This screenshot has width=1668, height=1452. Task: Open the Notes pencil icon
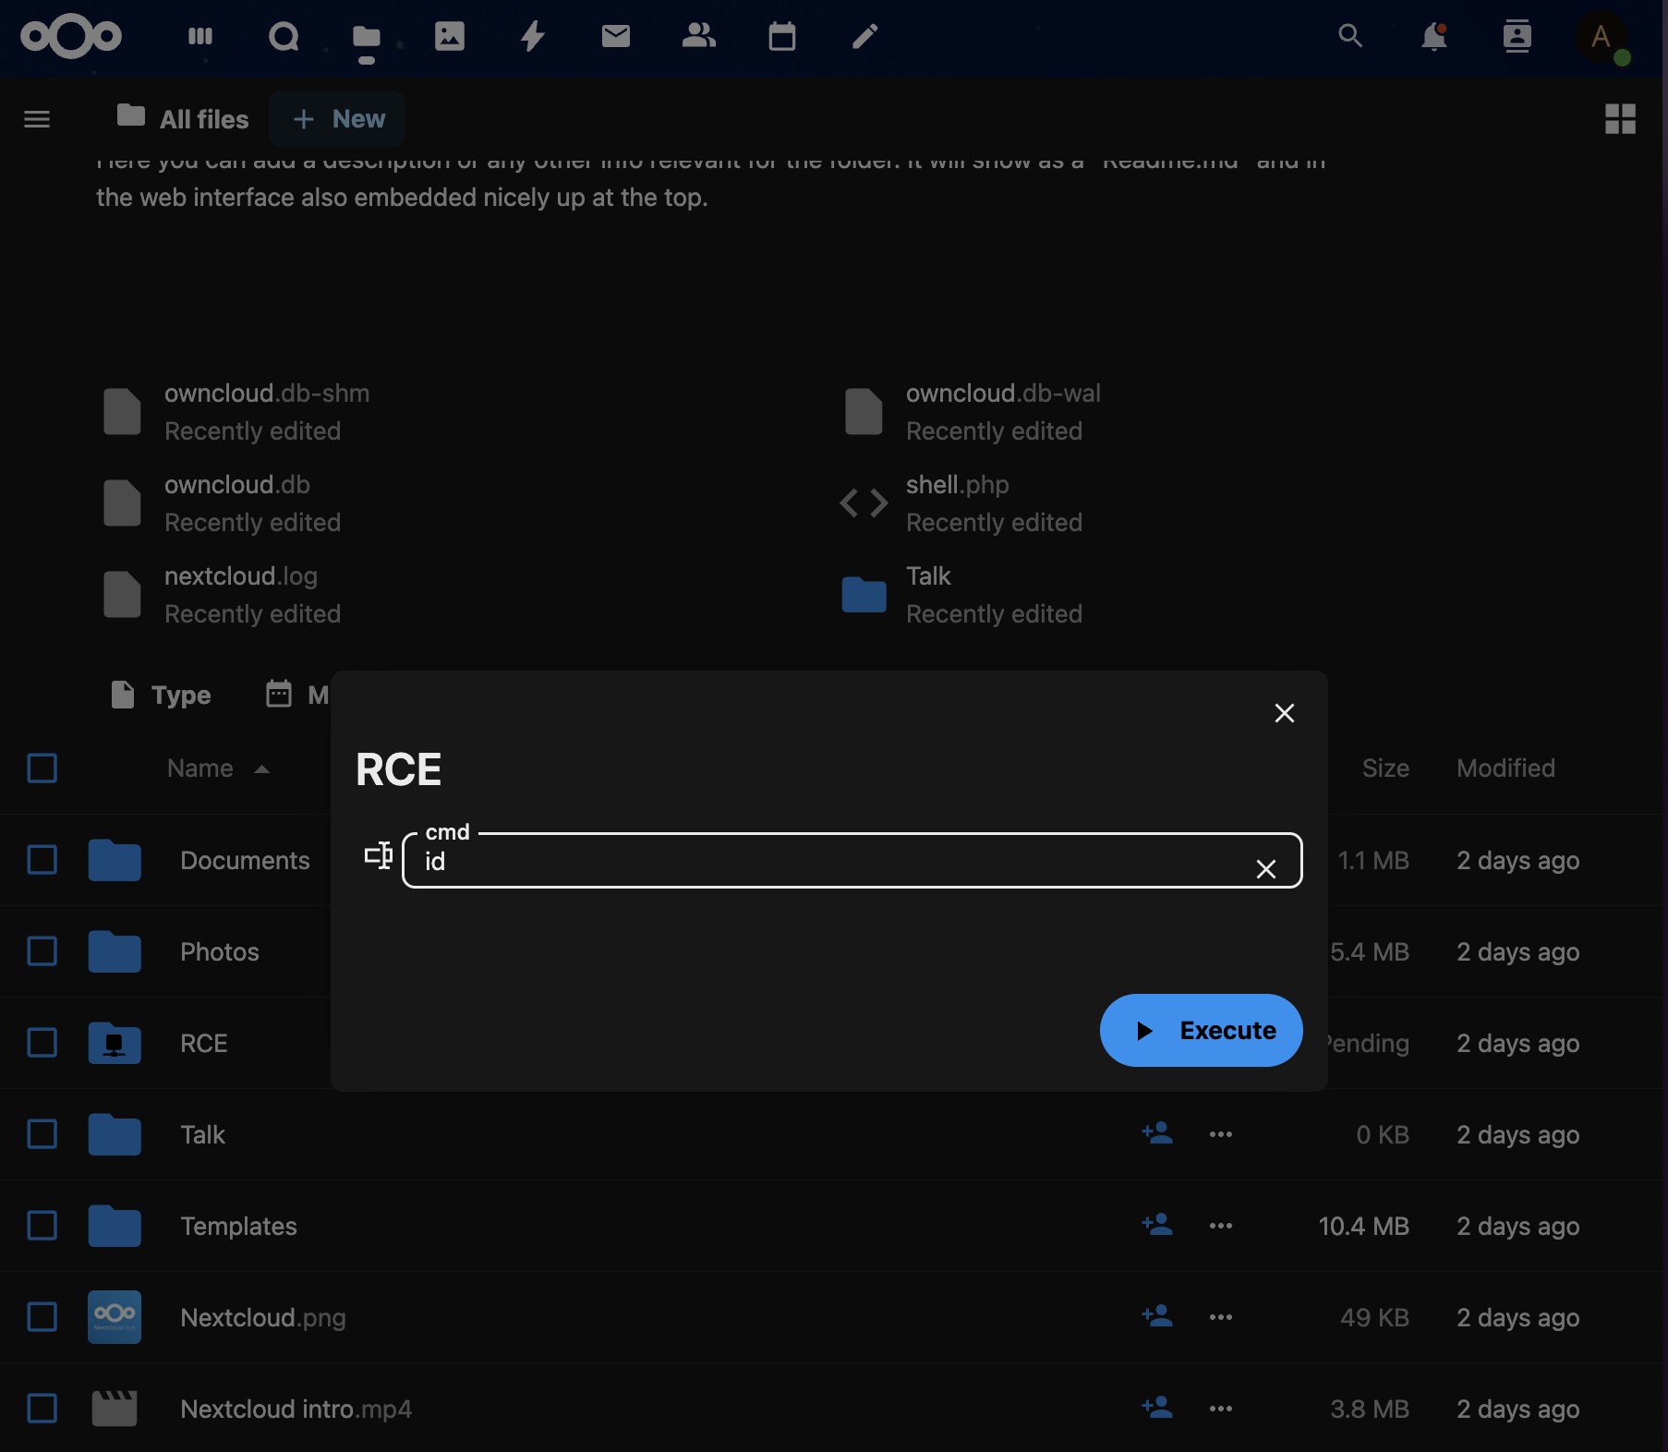point(865,37)
